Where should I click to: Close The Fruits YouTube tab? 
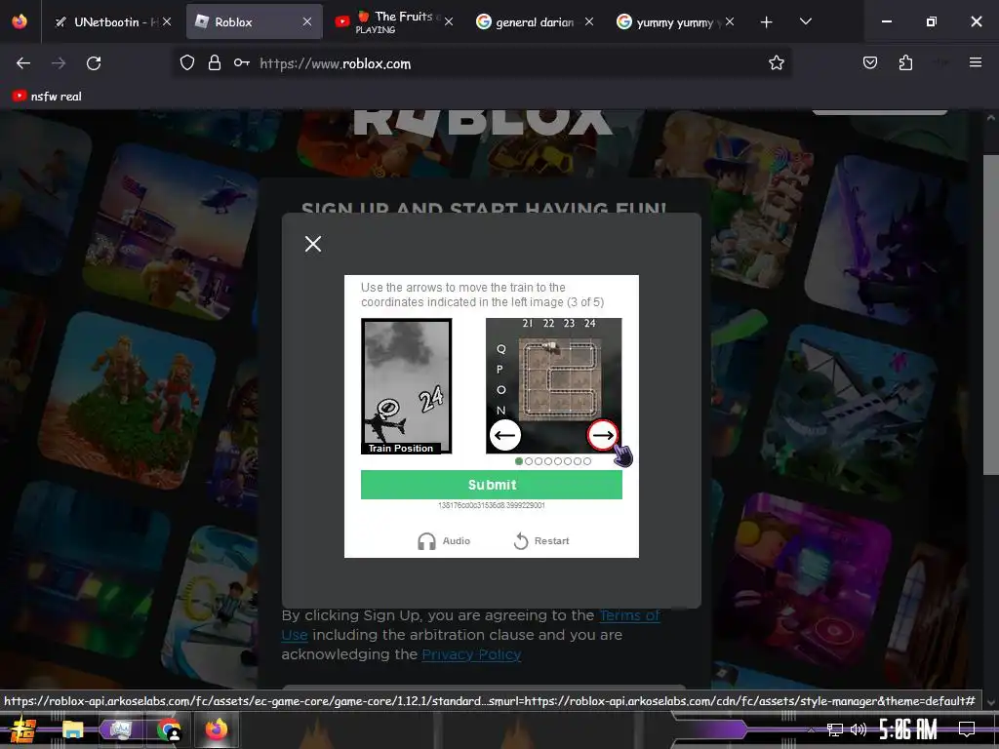(449, 21)
